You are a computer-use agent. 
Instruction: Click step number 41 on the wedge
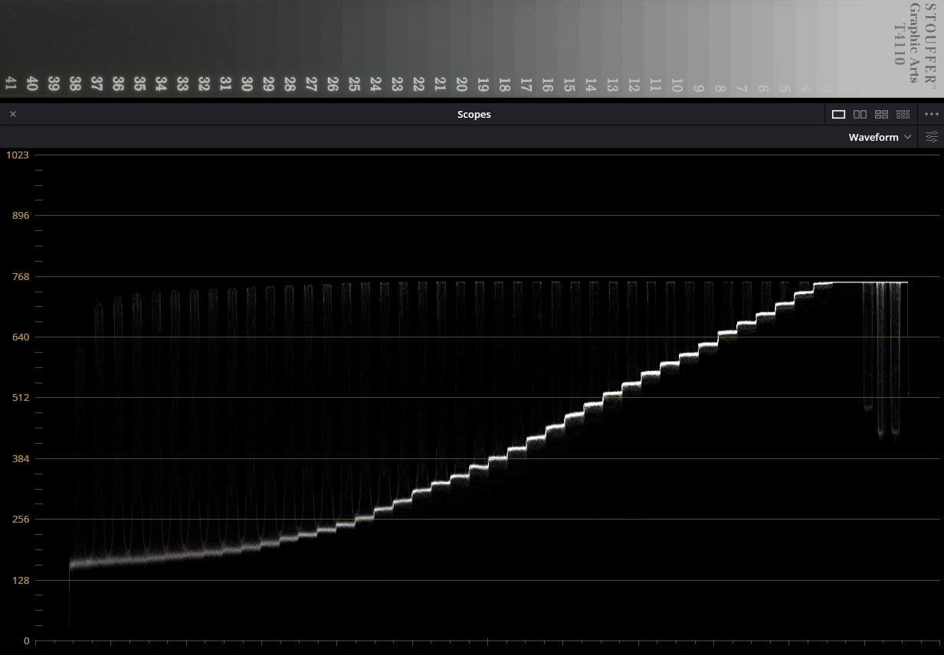click(11, 84)
